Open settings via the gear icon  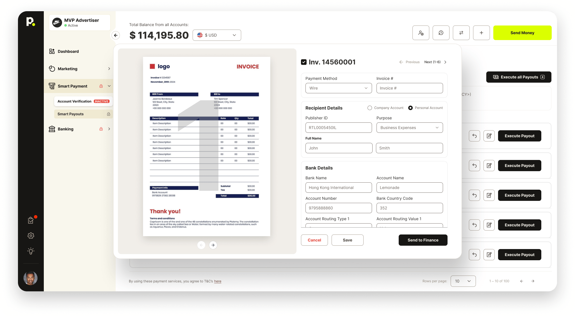click(31, 236)
